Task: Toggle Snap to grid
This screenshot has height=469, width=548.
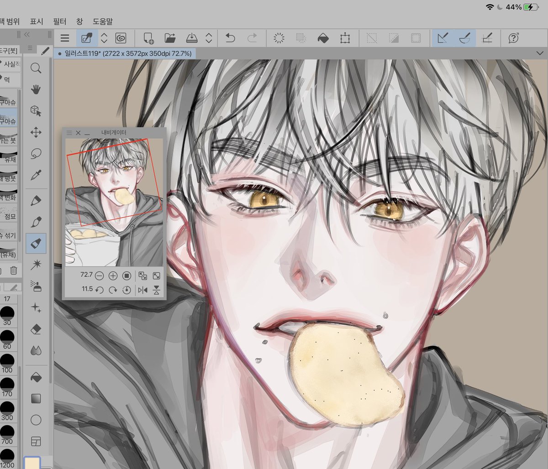Action: [487, 38]
